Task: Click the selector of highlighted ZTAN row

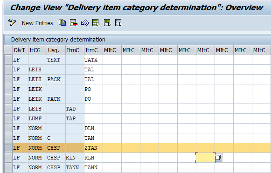Action: [8, 148]
